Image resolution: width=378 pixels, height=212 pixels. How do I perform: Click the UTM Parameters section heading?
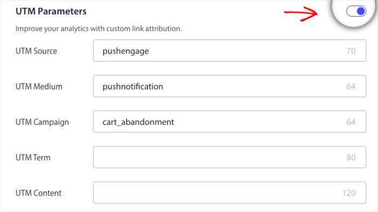[x=51, y=11]
